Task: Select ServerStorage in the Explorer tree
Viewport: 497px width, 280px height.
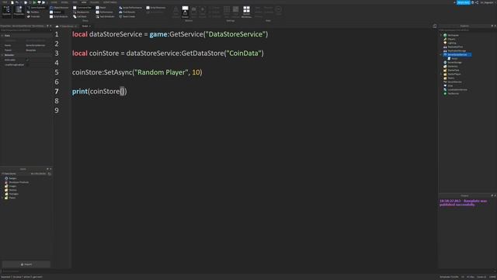Action: 453,62
